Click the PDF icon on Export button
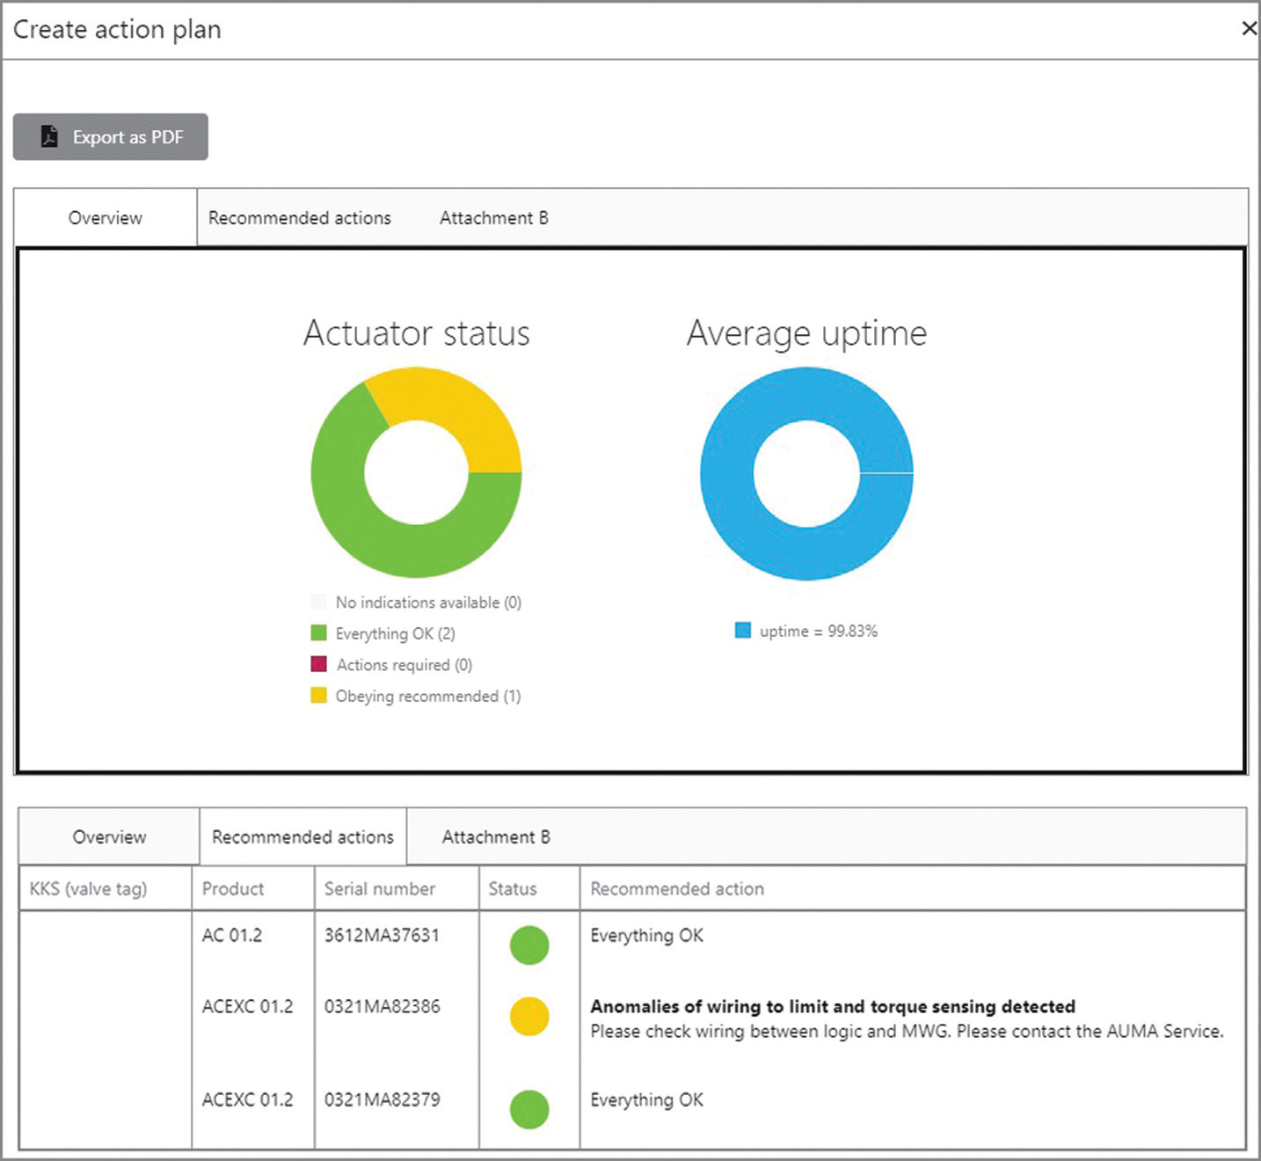Image resolution: width=1261 pixels, height=1161 pixels. tap(50, 137)
